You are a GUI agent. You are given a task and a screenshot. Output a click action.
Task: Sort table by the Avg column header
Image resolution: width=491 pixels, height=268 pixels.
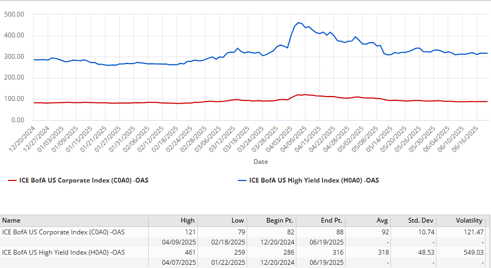(382, 220)
